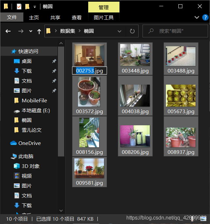Expand the chevron before 数据集 breadcrumb
Viewport: 210px width, 224px height.
point(56,31)
